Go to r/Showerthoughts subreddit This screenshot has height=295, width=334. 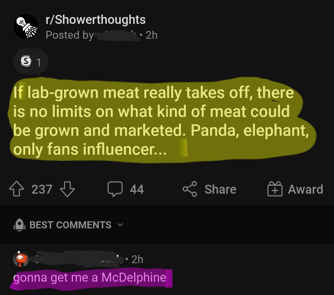coord(95,20)
